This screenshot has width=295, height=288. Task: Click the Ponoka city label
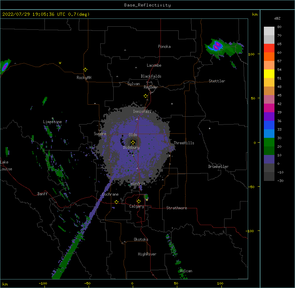(164, 47)
